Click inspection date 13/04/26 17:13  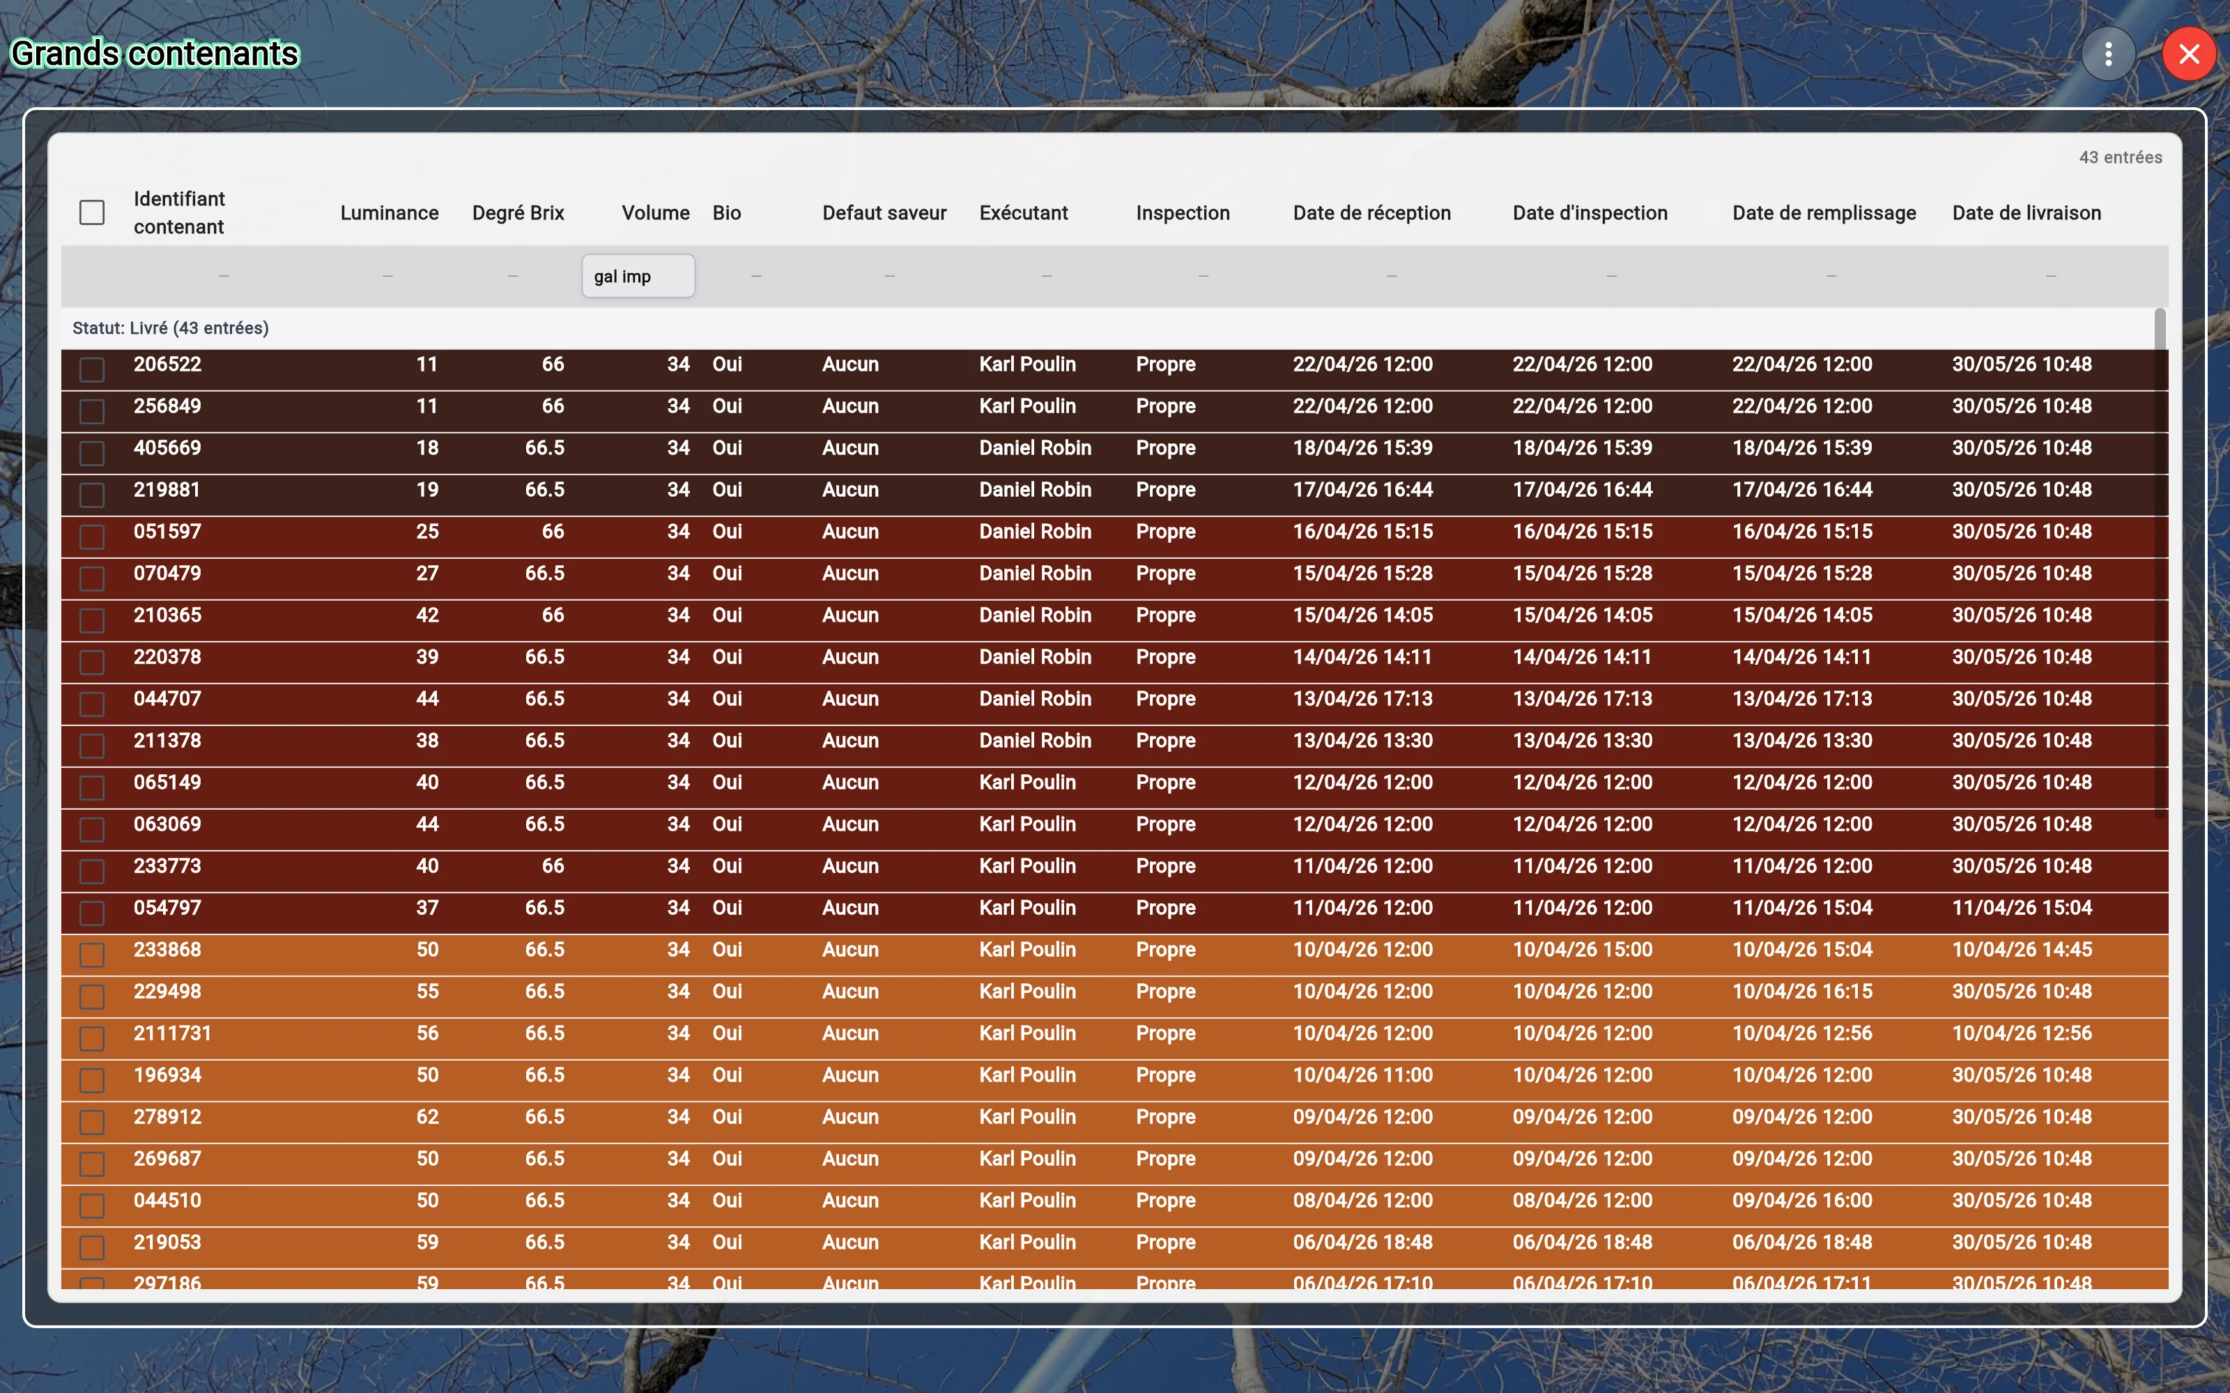click(x=1583, y=699)
